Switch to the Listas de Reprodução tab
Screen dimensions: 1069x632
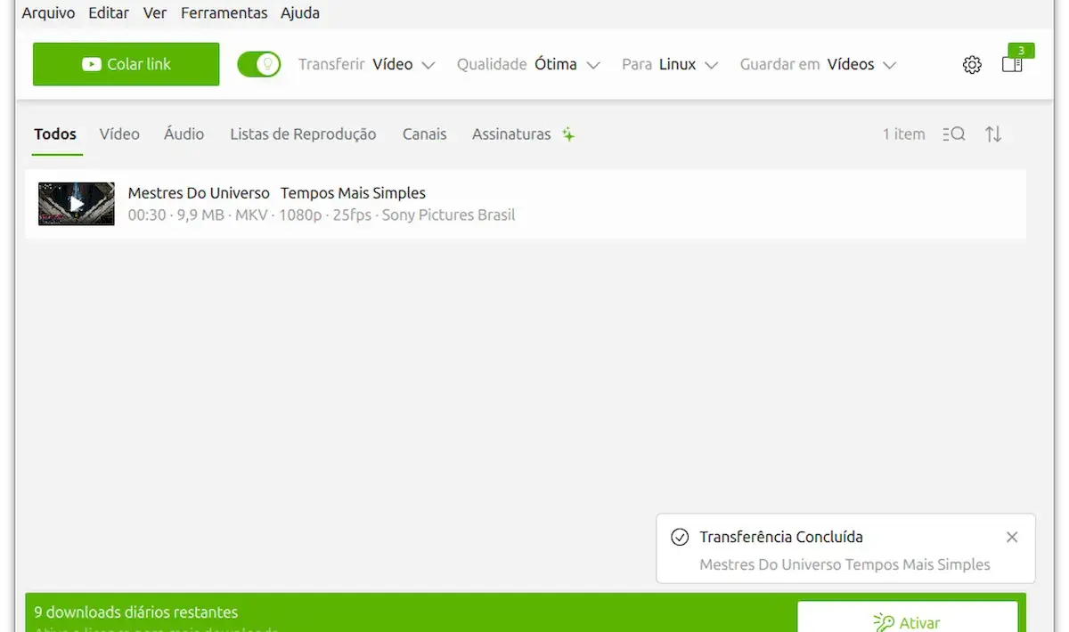(303, 134)
